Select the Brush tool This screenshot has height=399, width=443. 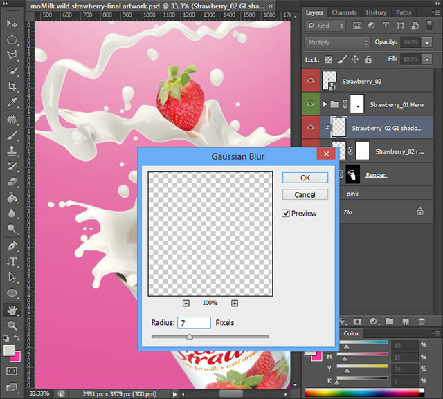click(x=12, y=135)
